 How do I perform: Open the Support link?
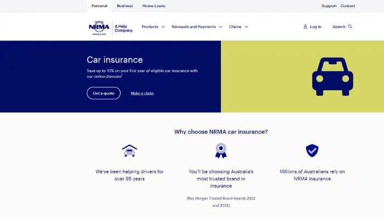click(329, 6)
